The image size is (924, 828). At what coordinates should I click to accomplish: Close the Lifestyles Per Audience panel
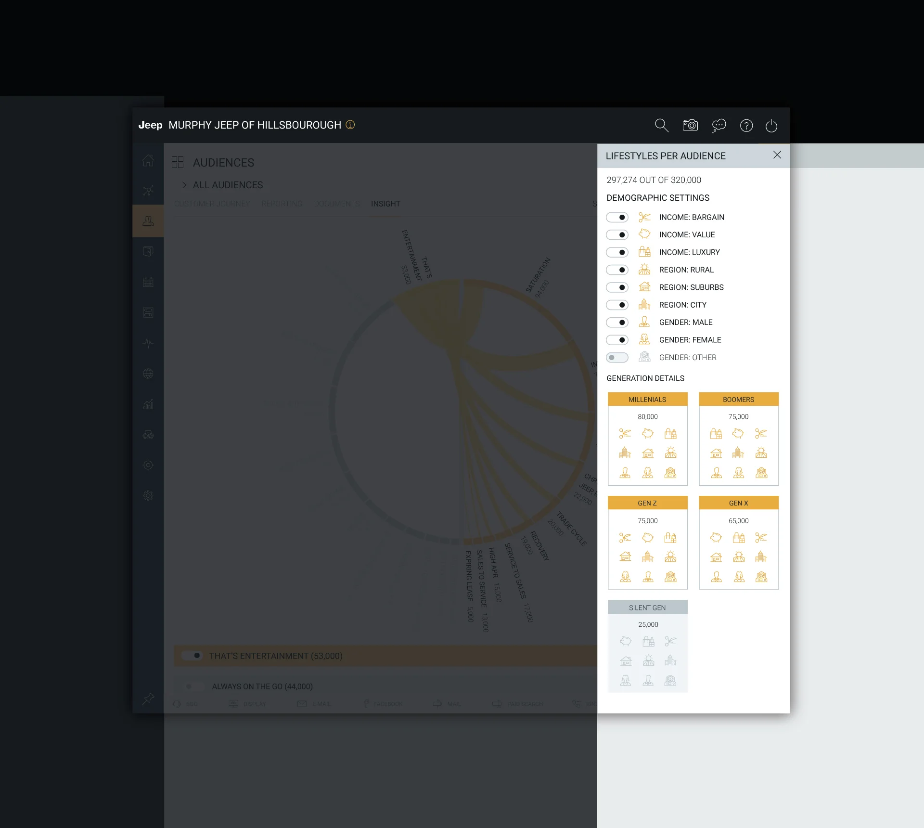tap(777, 155)
